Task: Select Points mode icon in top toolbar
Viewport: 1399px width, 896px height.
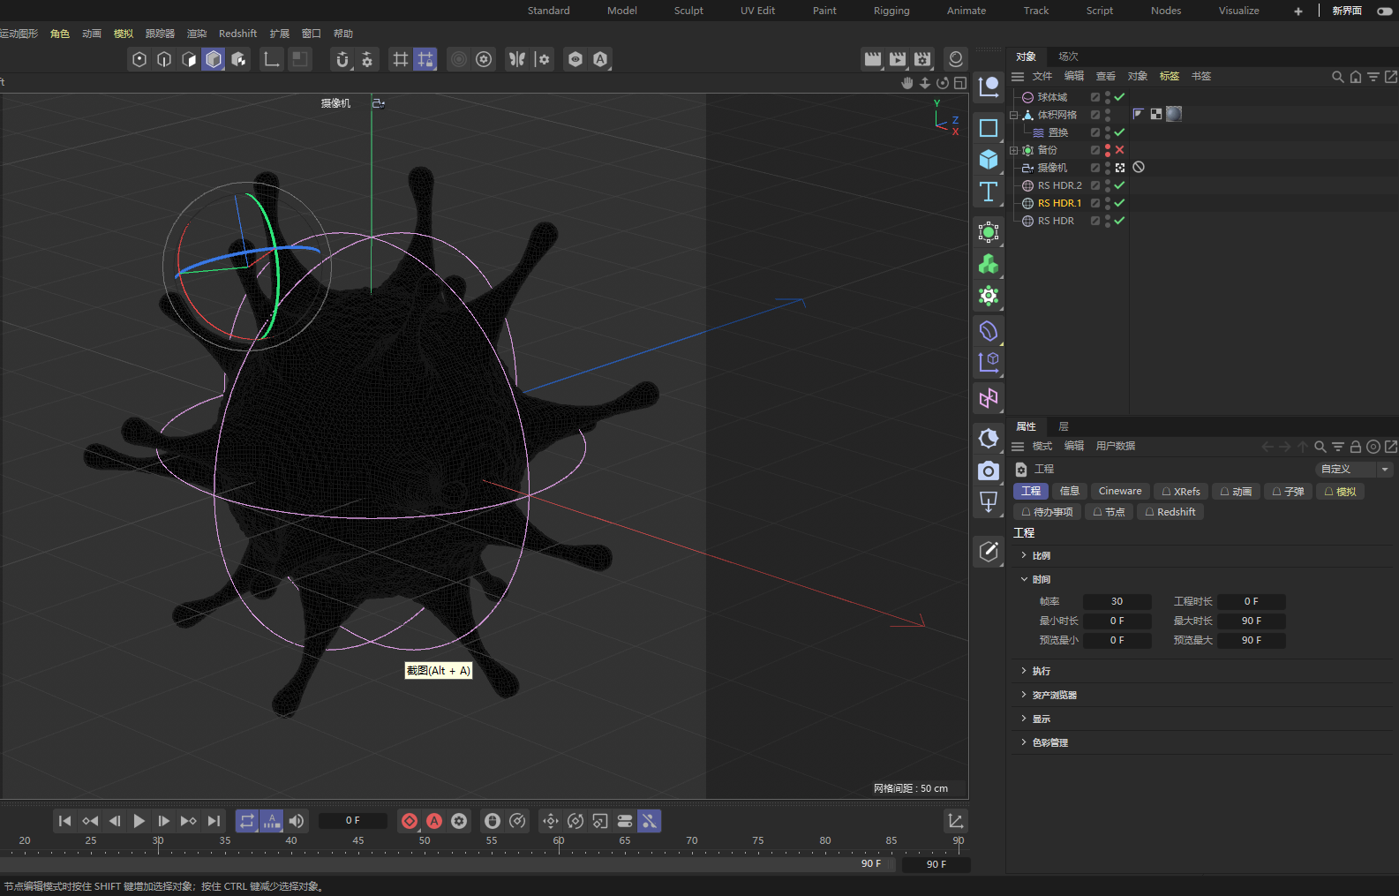Action: 139,59
